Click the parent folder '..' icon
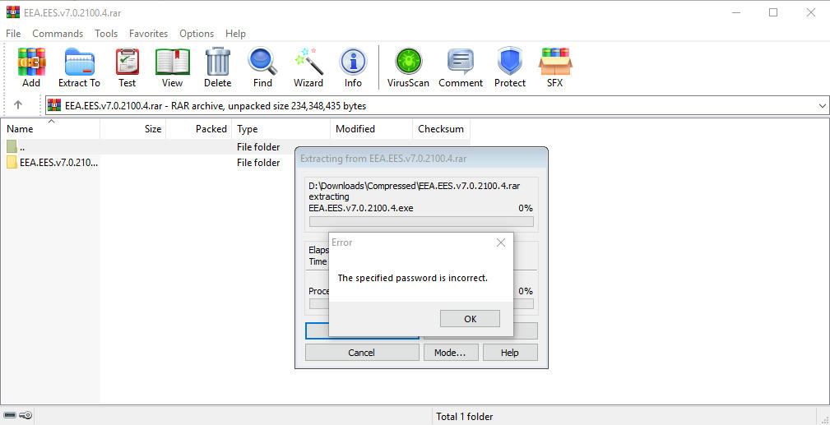 (12, 146)
